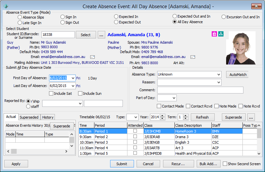Check the Note Rcvd box
265x172 pixels.
click(240, 106)
